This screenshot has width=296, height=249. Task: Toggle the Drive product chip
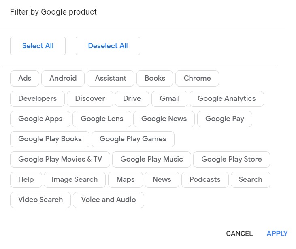tap(132, 98)
